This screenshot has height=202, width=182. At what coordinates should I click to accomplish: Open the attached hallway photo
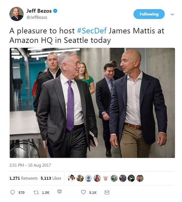click(x=92, y=103)
